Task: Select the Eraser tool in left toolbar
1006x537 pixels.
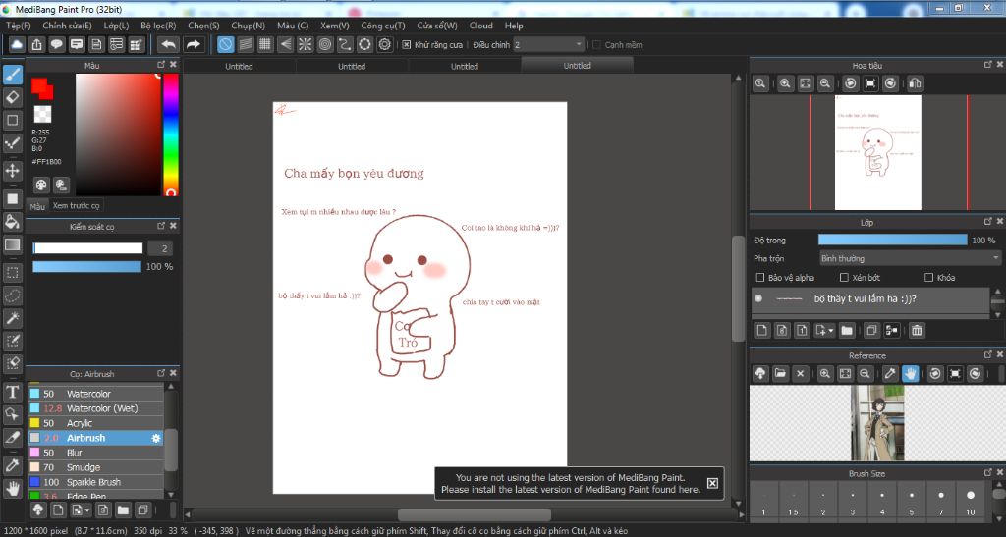Action: (13, 97)
